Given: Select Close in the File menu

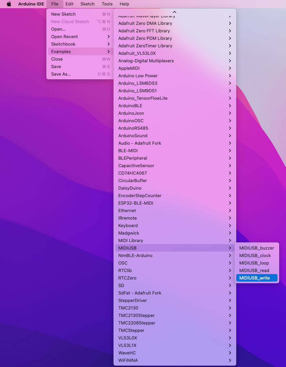Looking at the screenshot, I should coord(80,59).
